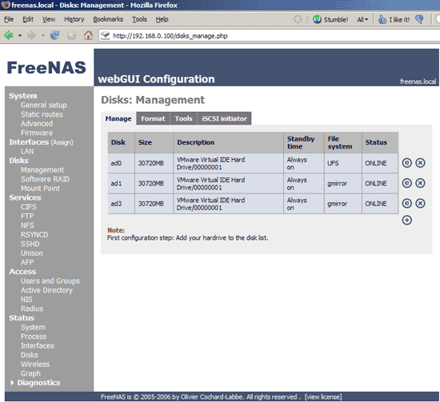
Task: Open NFS service settings
Action: pos(27,225)
